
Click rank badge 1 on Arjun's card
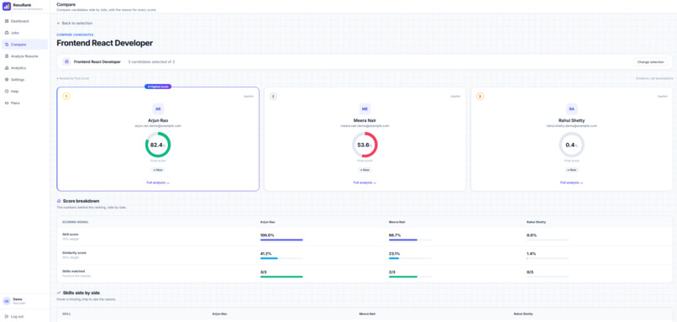[x=66, y=97]
